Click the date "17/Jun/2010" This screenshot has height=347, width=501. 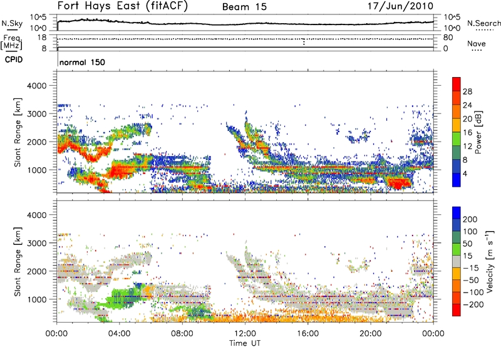pyautogui.click(x=400, y=6)
